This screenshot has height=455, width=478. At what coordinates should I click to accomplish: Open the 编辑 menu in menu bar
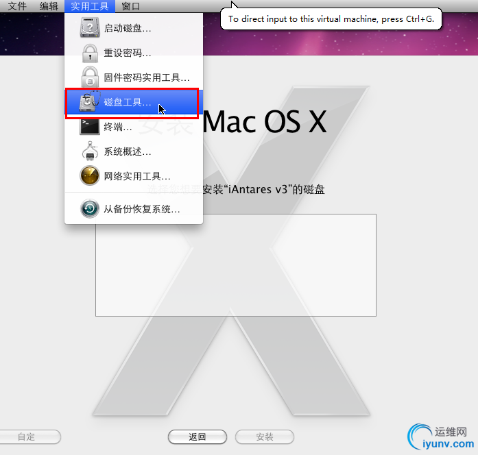click(49, 6)
